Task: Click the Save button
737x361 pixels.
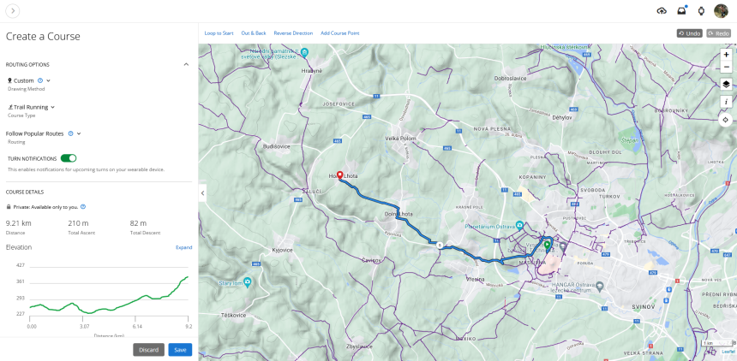Action: click(180, 349)
